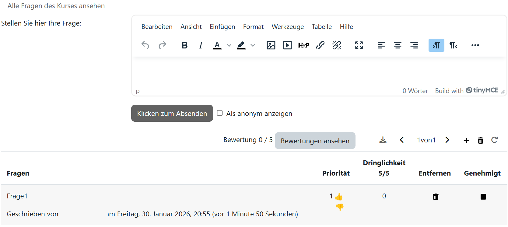Click inside the question text editor area
508x227 pixels.
click(x=319, y=70)
